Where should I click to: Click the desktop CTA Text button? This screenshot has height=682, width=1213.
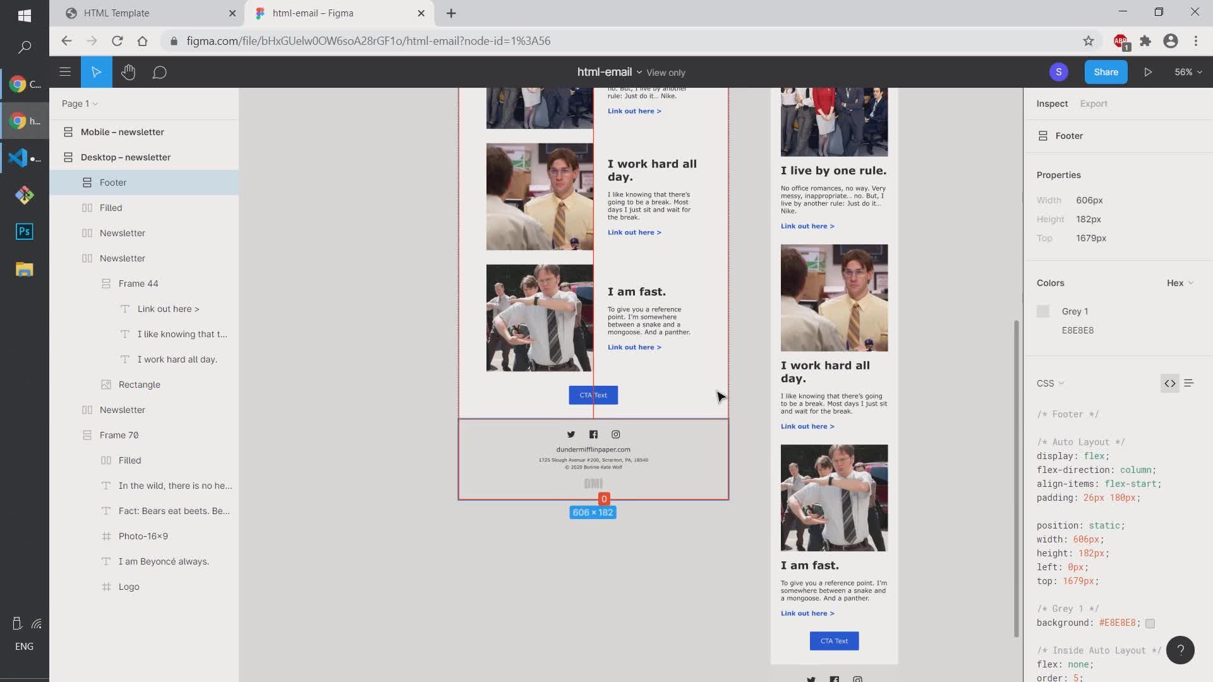coord(593,395)
